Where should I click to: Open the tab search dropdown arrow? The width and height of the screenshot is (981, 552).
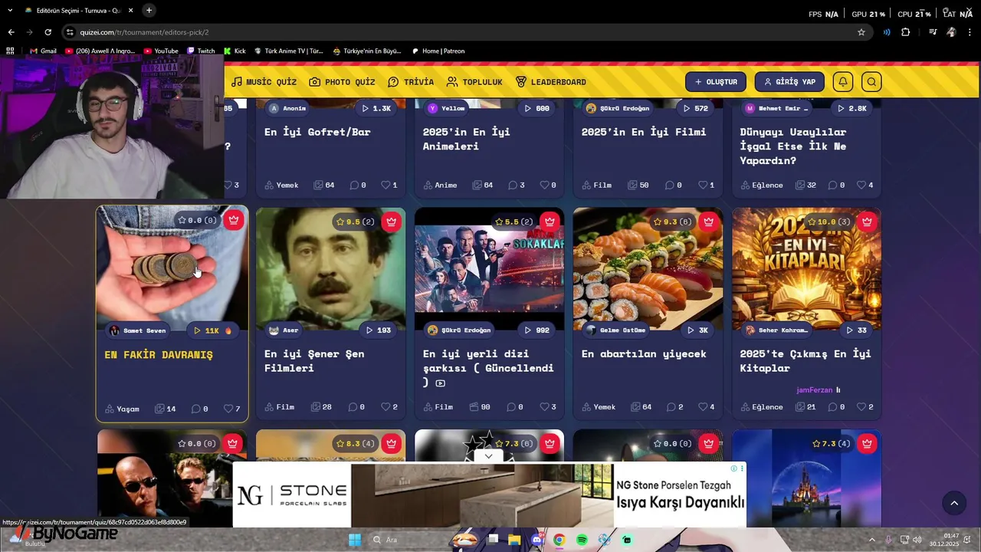pos(10,11)
